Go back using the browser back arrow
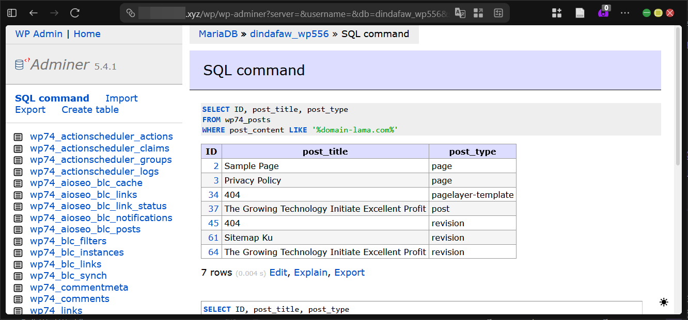This screenshot has width=688, height=320. [x=34, y=13]
